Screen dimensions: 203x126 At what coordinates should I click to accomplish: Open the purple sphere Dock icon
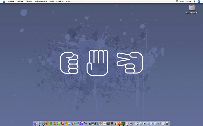[81, 123]
